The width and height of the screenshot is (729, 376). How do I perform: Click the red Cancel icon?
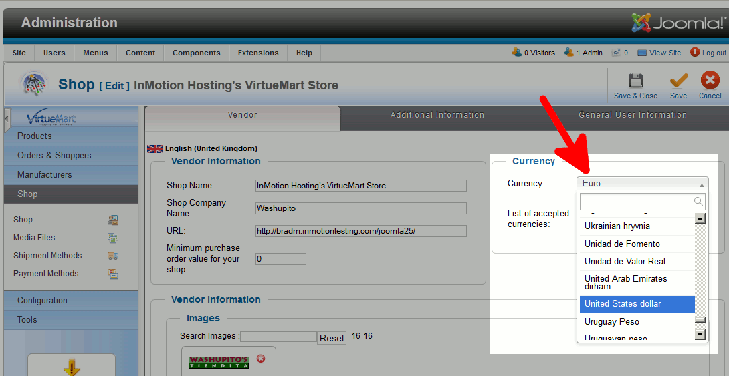(710, 81)
